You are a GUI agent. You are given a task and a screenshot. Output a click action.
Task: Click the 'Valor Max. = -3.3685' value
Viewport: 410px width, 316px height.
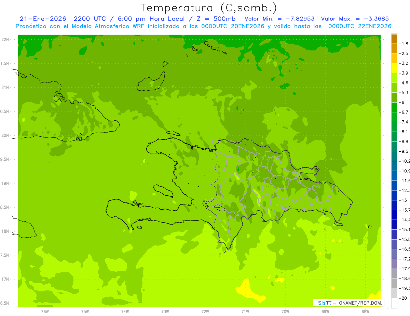click(x=355, y=19)
